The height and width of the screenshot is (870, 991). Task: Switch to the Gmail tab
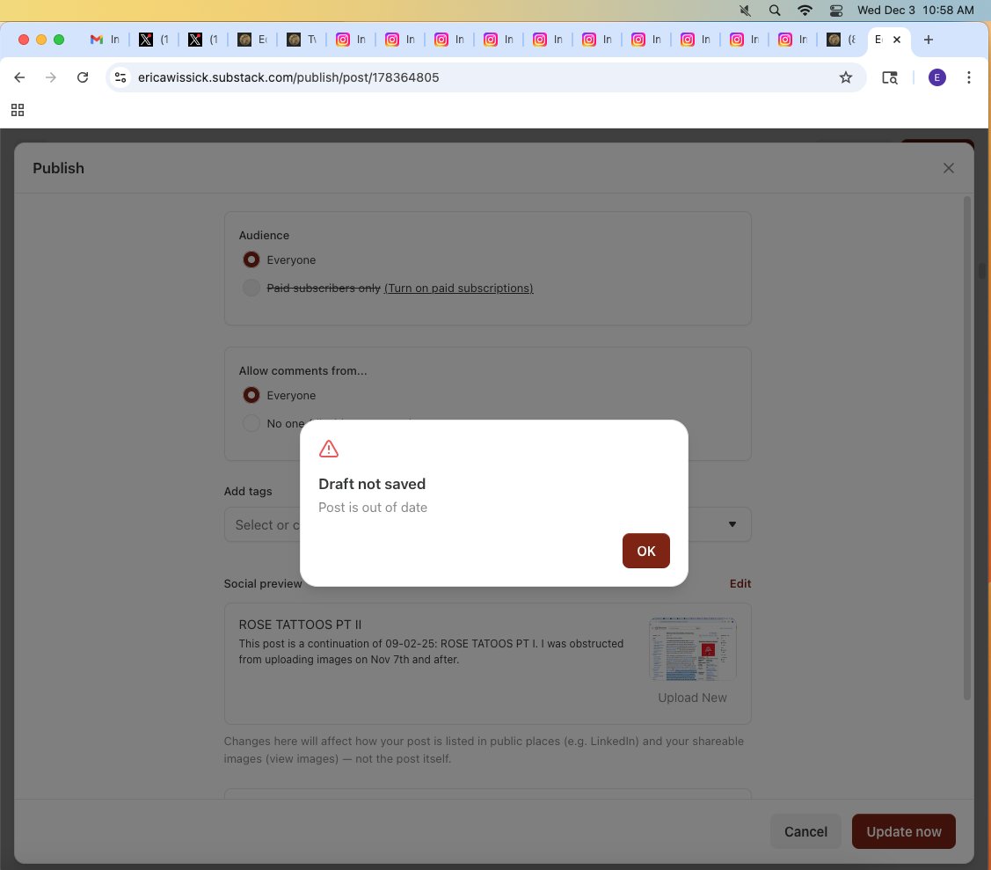(x=105, y=40)
